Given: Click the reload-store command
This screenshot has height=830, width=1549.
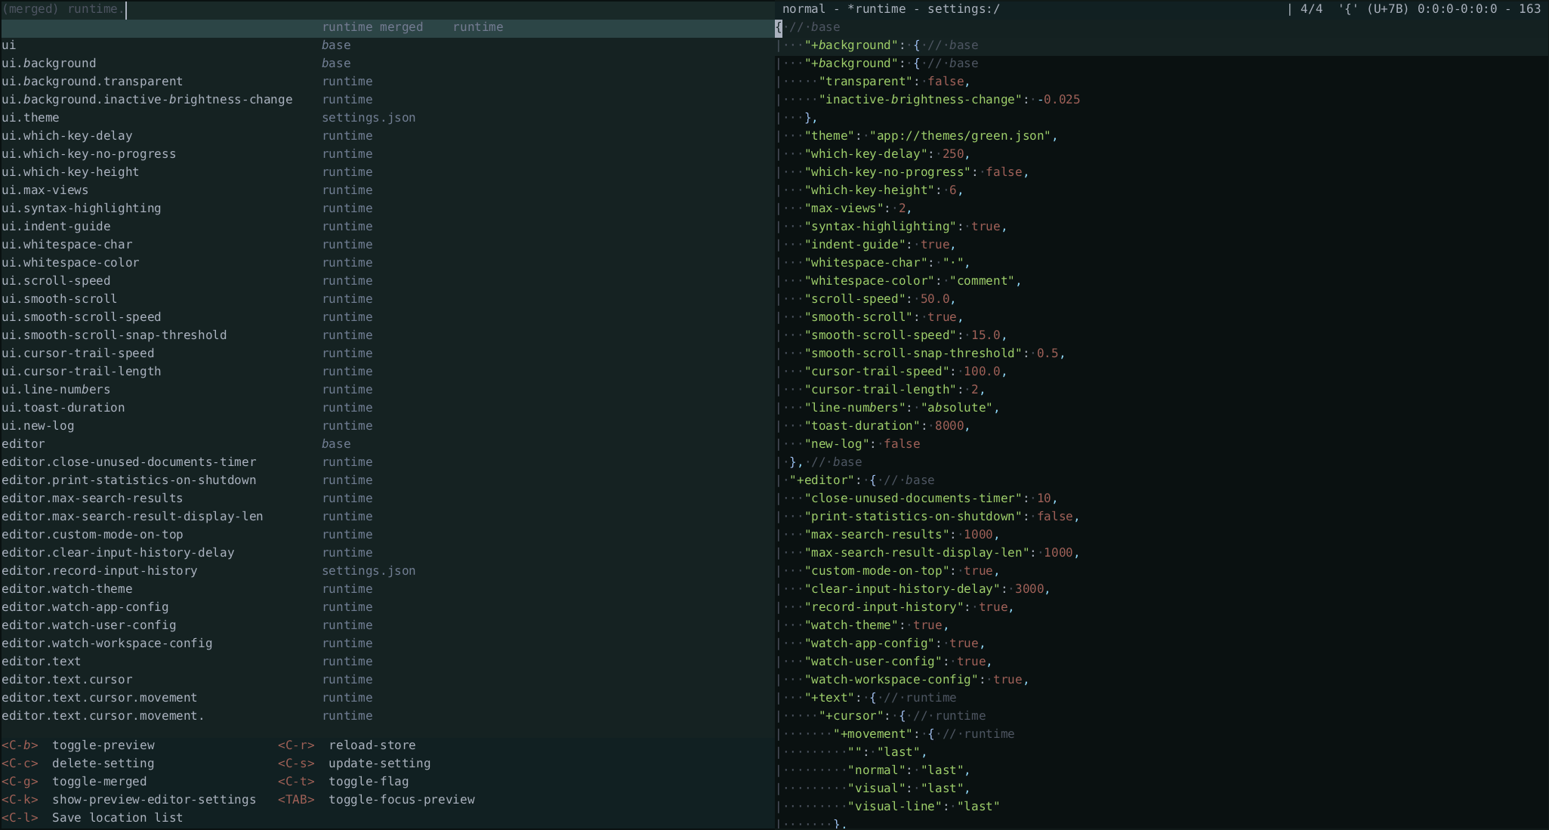Looking at the screenshot, I should pos(372,745).
